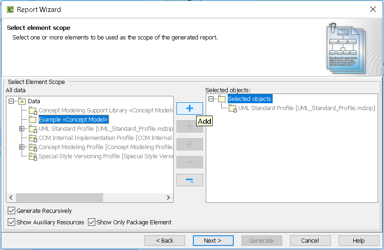Click the Concept Modeling Profile icon

[x=33, y=147]
